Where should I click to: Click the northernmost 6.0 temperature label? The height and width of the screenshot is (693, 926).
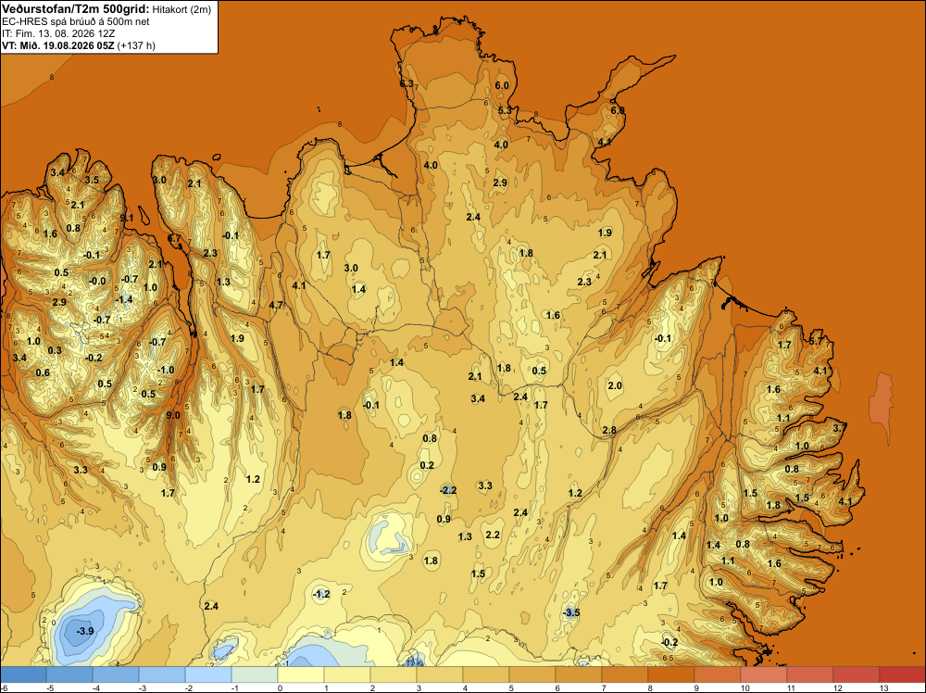coord(502,85)
